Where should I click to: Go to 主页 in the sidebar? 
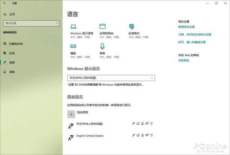12,14
